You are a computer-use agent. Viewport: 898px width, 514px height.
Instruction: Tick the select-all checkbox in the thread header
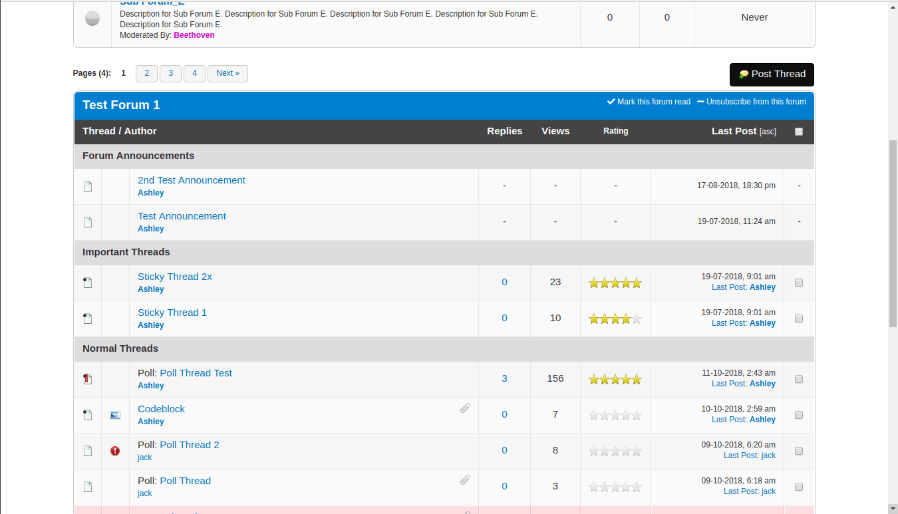[799, 132]
